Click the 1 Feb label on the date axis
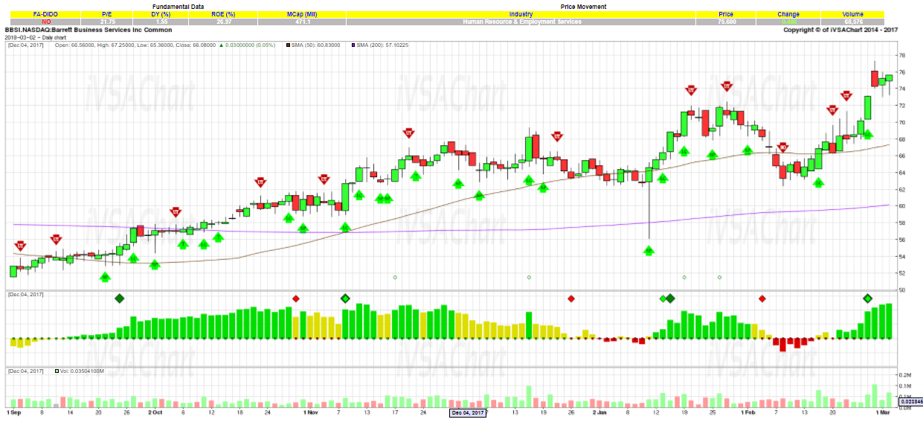Screen dimensions: 923x425 tap(748, 412)
